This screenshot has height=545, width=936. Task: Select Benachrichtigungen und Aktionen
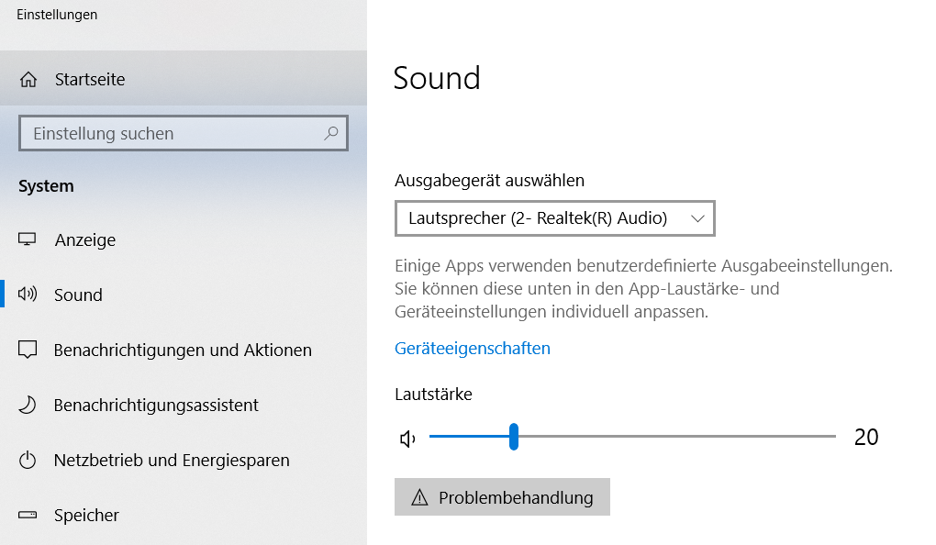pos(184,350)
